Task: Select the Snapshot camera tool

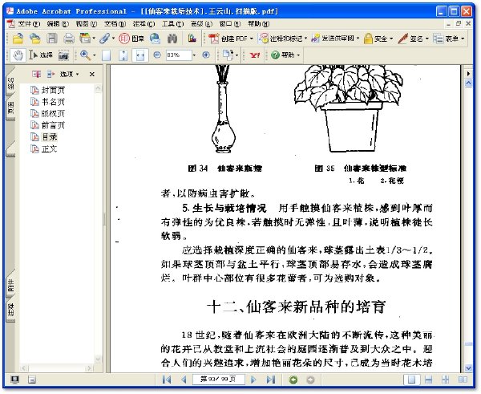Action: coord(63,55)
